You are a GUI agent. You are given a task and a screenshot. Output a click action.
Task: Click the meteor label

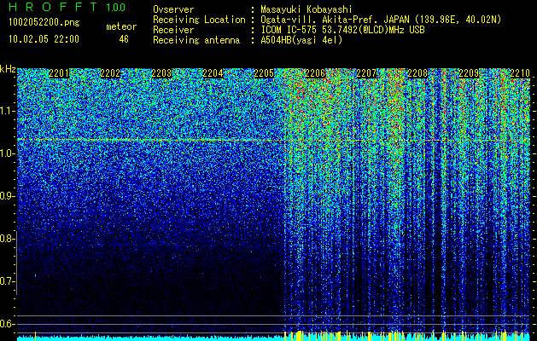pos(121,26)
